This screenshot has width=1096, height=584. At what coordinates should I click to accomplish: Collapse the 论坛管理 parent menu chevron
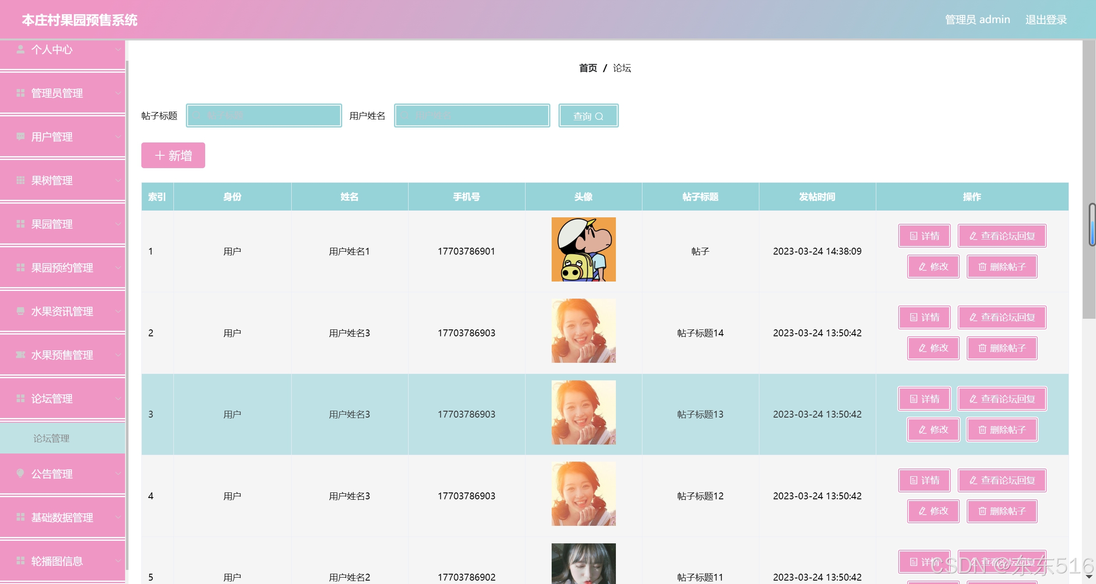(x=118, y=398)
